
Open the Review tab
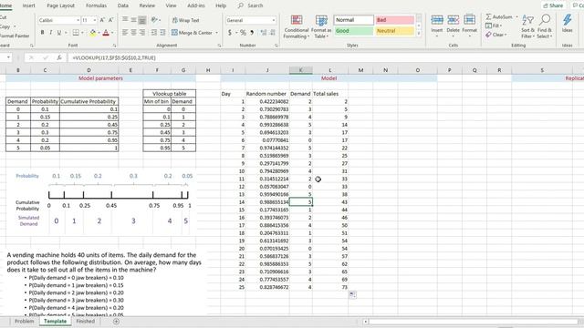click(x=147, y=5)
